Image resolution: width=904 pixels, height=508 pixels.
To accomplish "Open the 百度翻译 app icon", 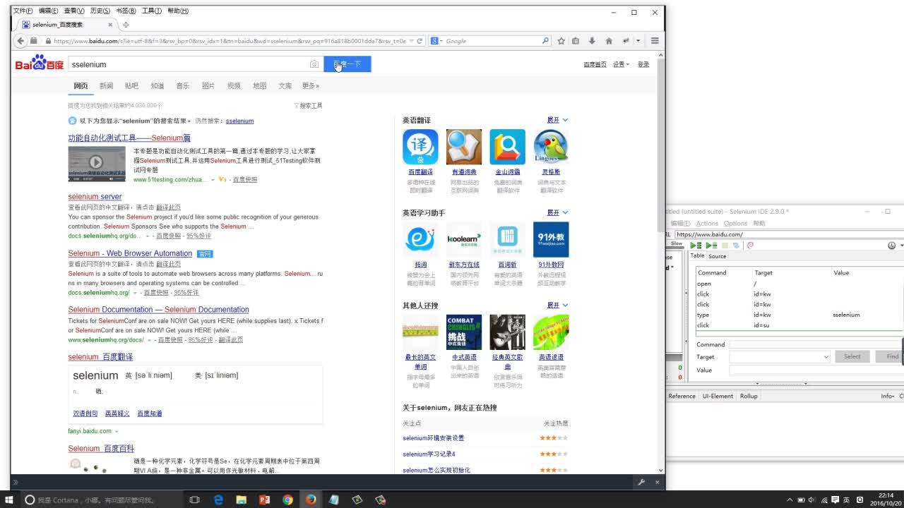I will pos(420,147).
